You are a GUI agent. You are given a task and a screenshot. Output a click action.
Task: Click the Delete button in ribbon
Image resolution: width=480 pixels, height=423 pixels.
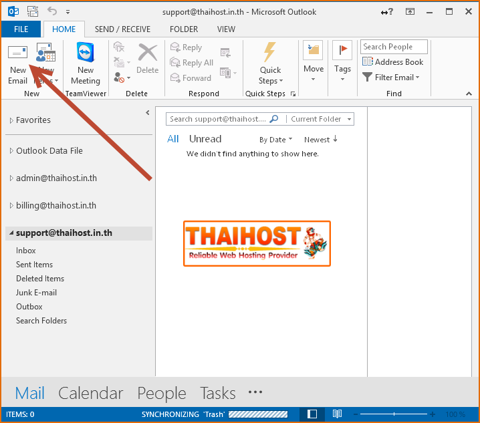point(147,59)
